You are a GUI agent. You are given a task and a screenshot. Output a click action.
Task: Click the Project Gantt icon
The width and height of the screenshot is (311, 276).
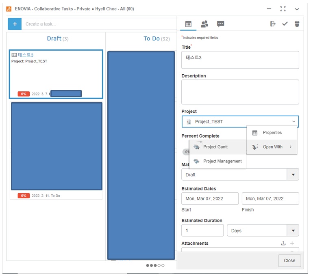[196, 147]
